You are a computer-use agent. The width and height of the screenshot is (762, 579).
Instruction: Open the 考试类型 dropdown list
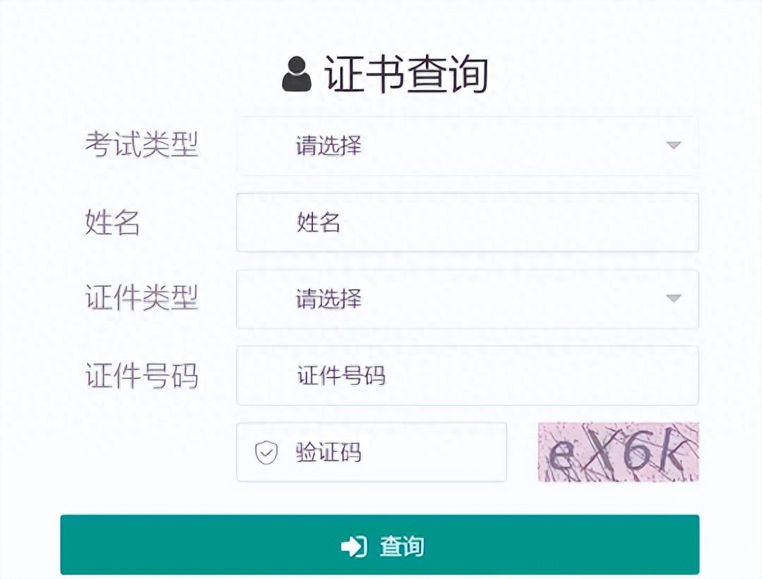(468, 146)
